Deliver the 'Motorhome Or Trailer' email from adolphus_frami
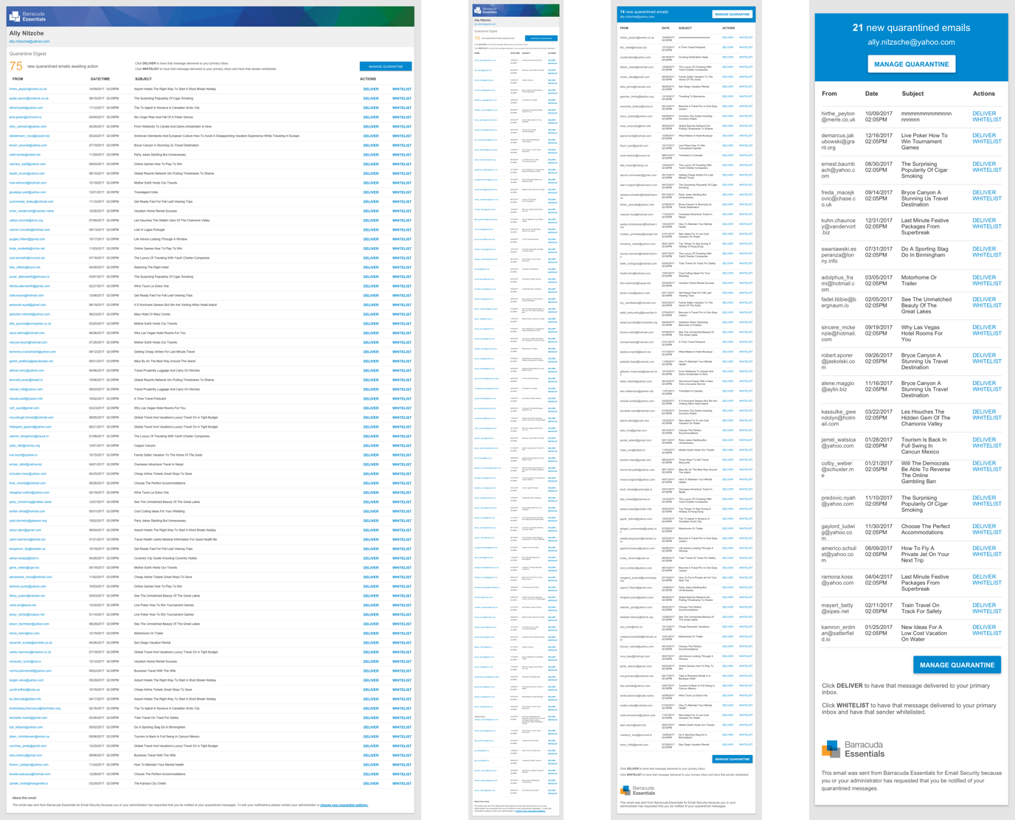Screen dimensions: 1015x820 click(983, 278)
